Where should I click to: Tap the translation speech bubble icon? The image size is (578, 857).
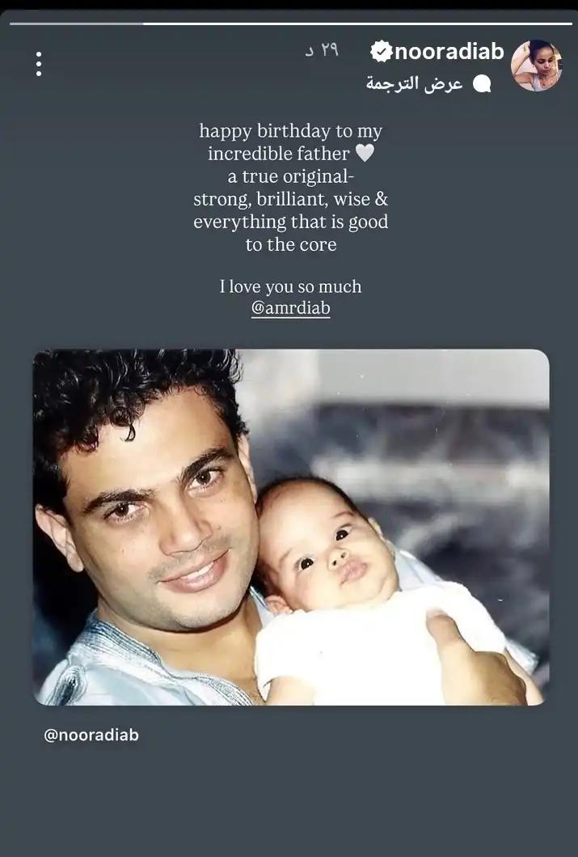[481, 83]
